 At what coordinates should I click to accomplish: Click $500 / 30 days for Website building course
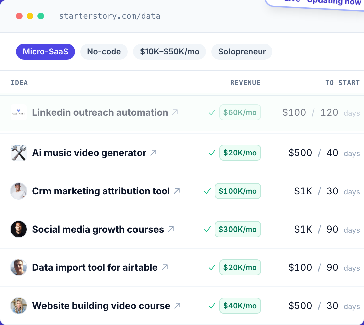pos(324,306)
